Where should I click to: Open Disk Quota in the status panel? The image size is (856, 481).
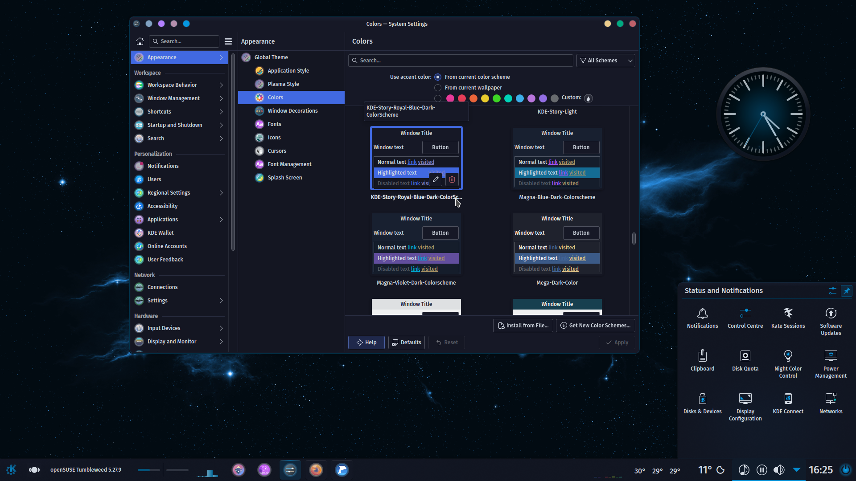point(745,361)
